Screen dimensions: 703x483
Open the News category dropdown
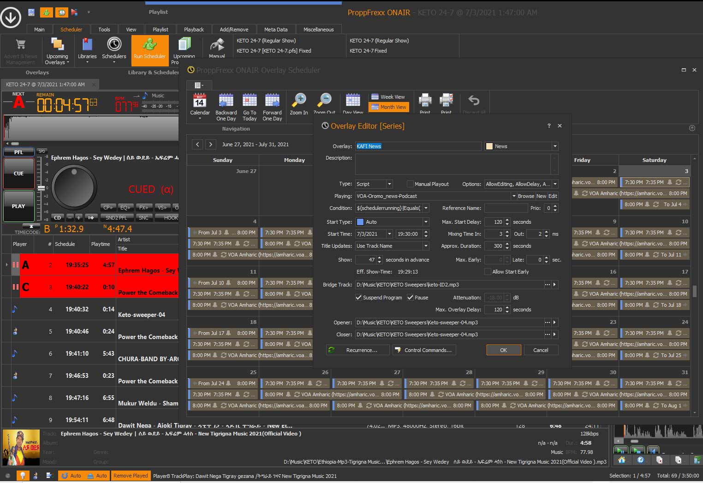click(x=555, y=146)
